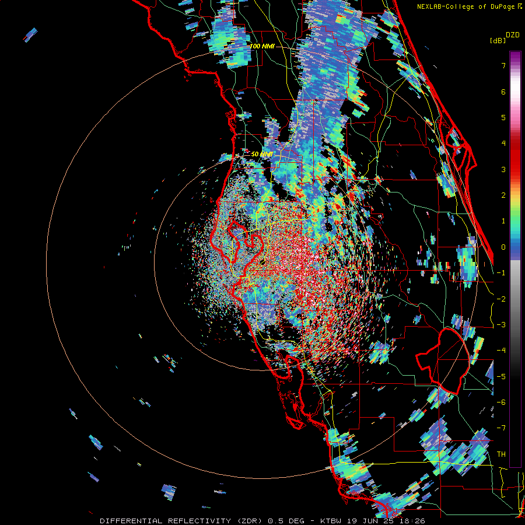This screenshot has height=525, width=525.
Task: Click the -7 value on color scale
Action: click(501, 428)
